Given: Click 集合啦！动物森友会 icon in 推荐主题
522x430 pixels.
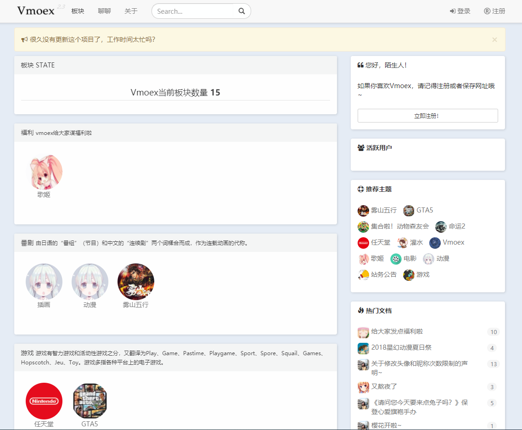Looking at the screenshot, I should click(x=363, y=227).
